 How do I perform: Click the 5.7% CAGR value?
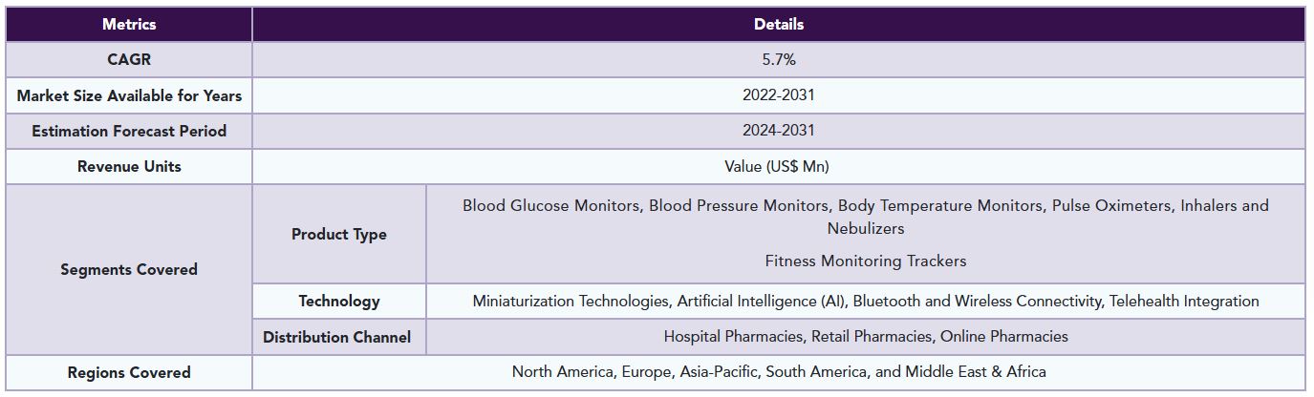pos(779,59)
